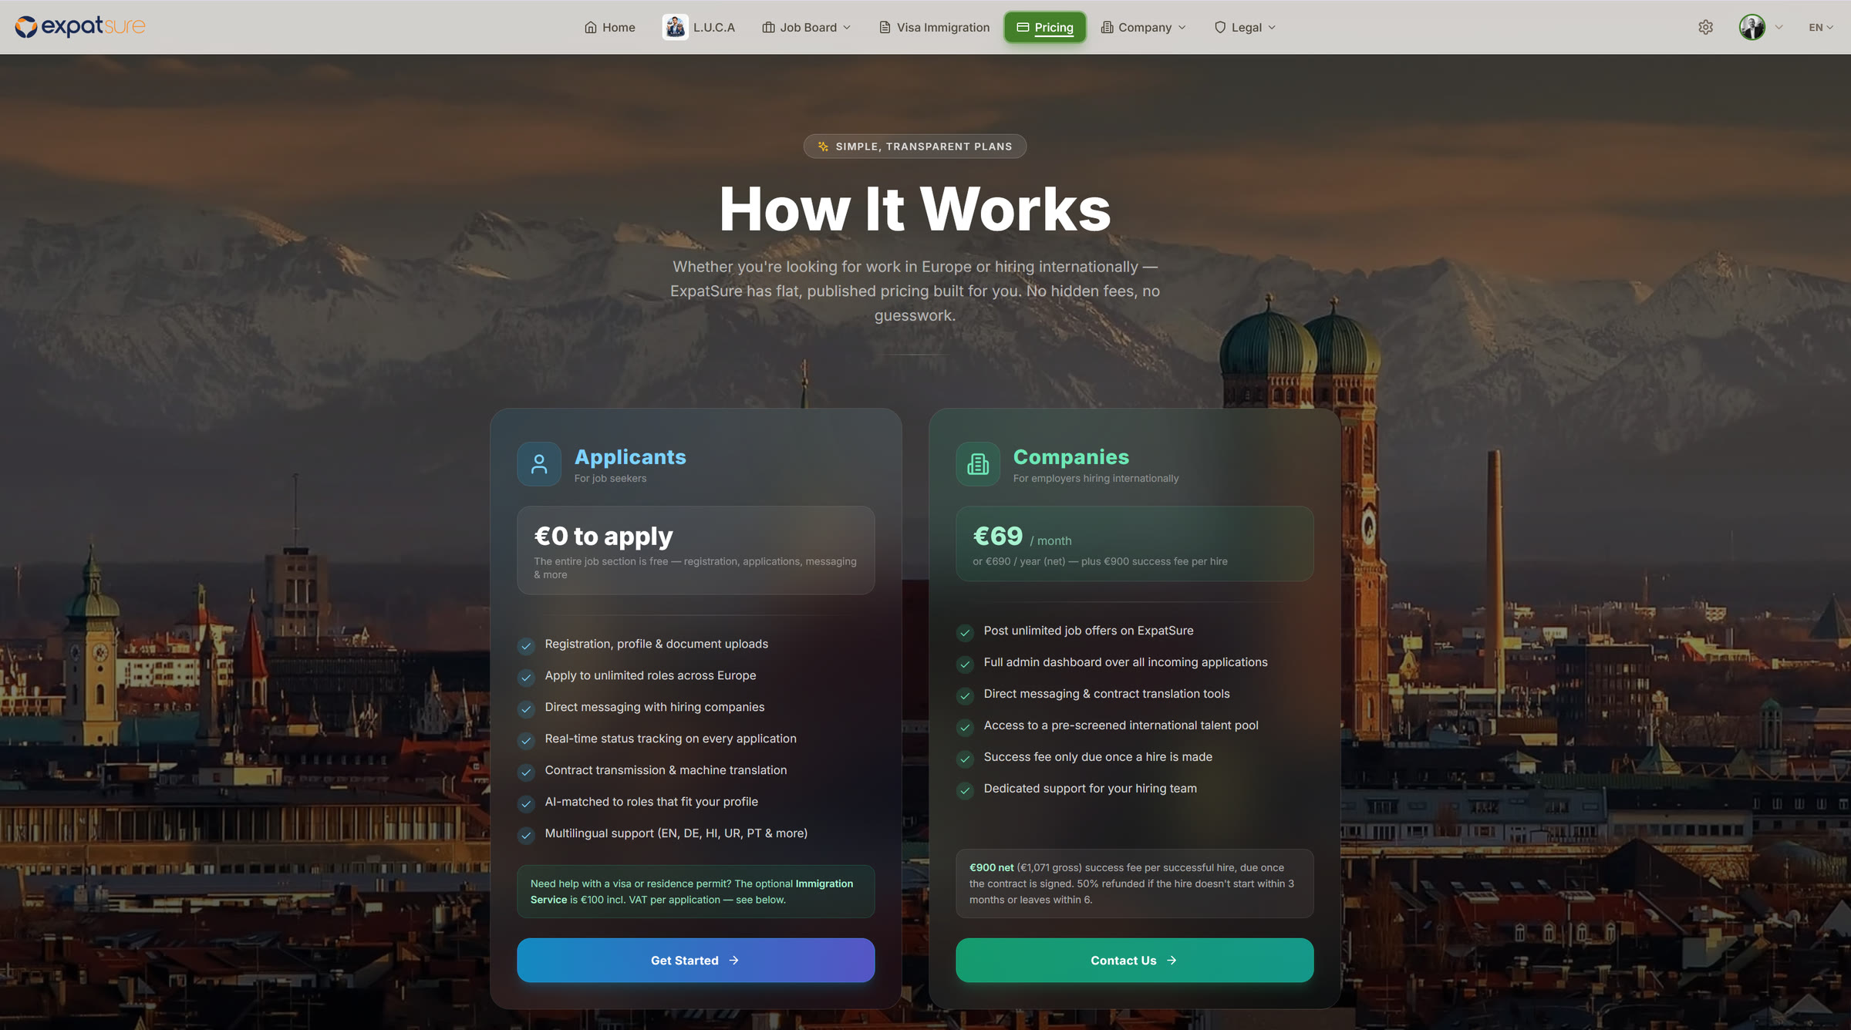Click the '€900 net' success fee note

click(1135, 884)
